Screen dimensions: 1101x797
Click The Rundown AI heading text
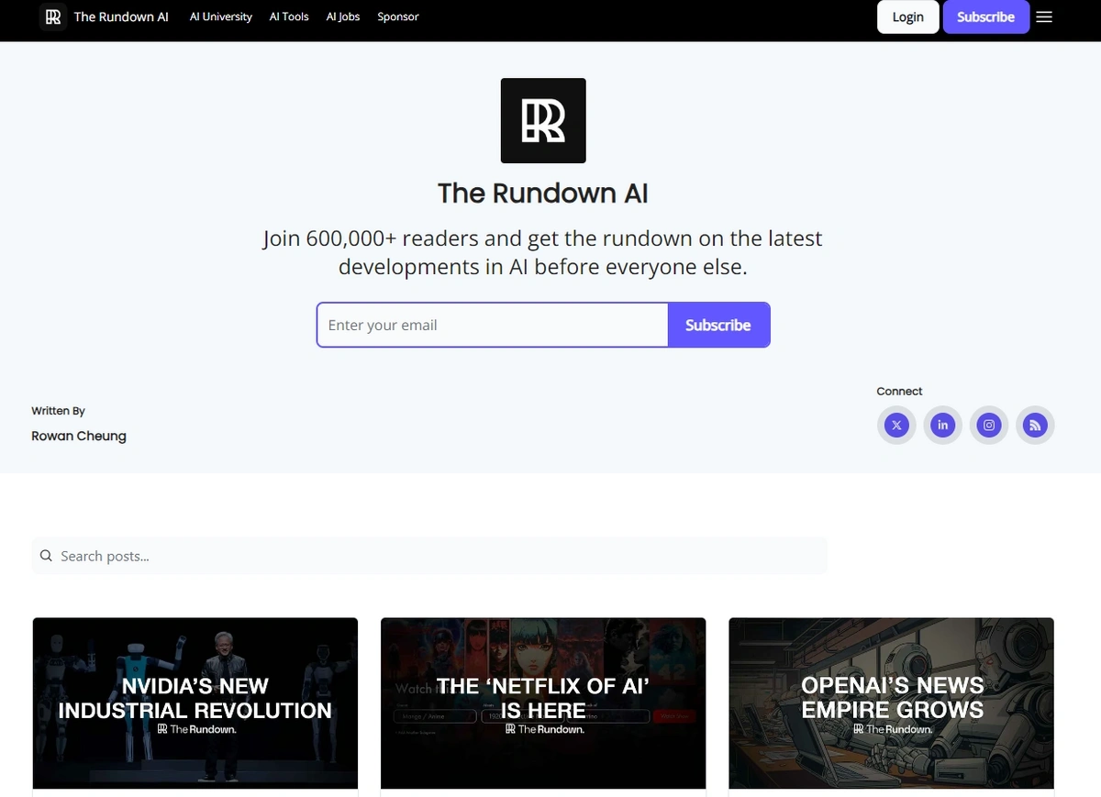pos(543,193)
